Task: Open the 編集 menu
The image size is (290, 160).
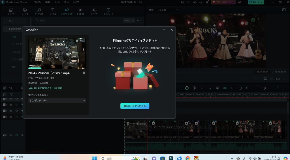Action: click(x=48, y=2)
